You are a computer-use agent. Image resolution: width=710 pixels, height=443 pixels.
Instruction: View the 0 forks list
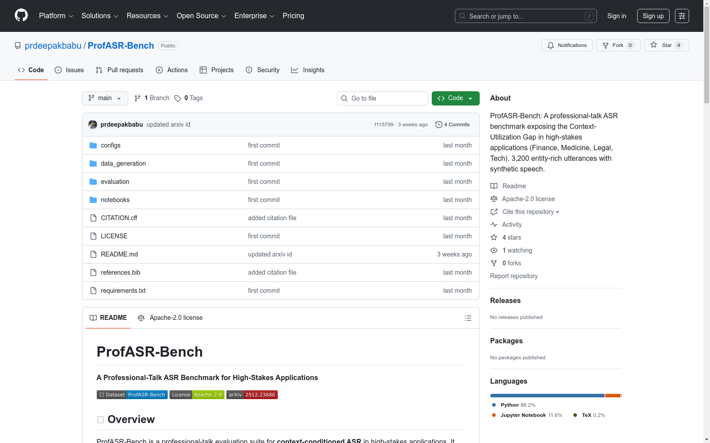[506, 263]
